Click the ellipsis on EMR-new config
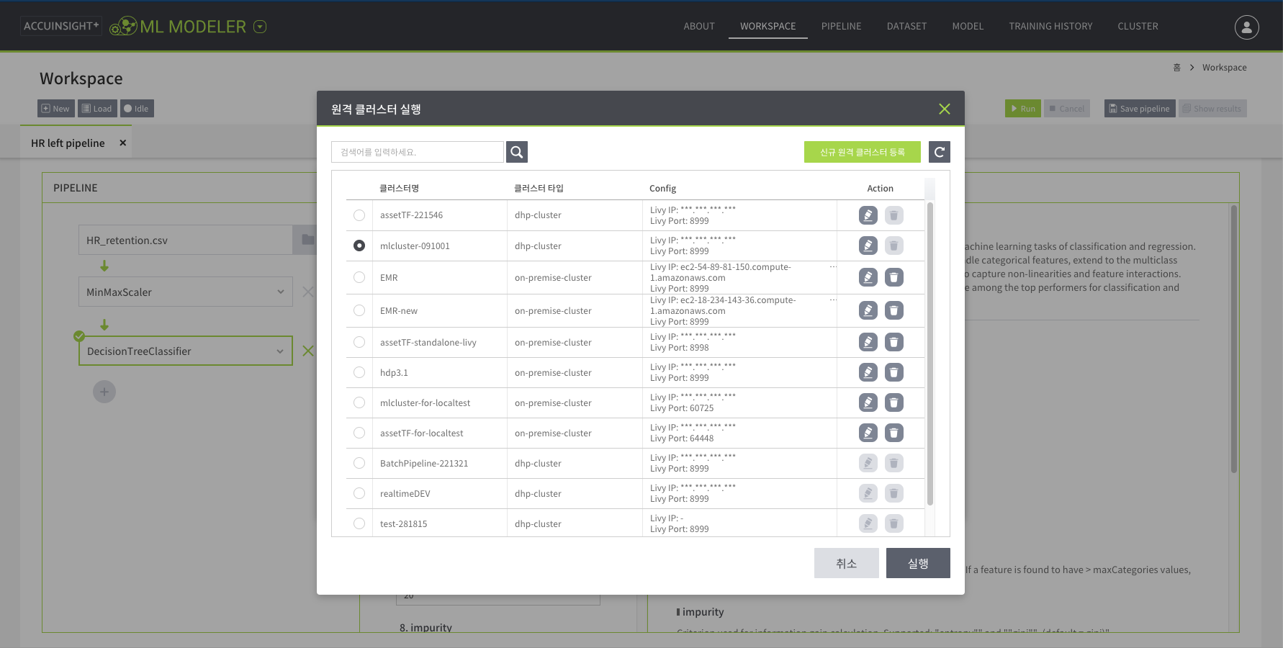The image size is (1283, 648). (833, 300)
